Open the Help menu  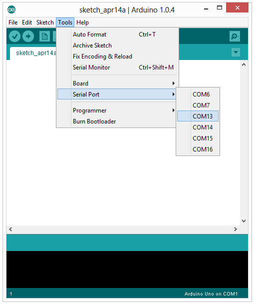(x=82, y=22)
